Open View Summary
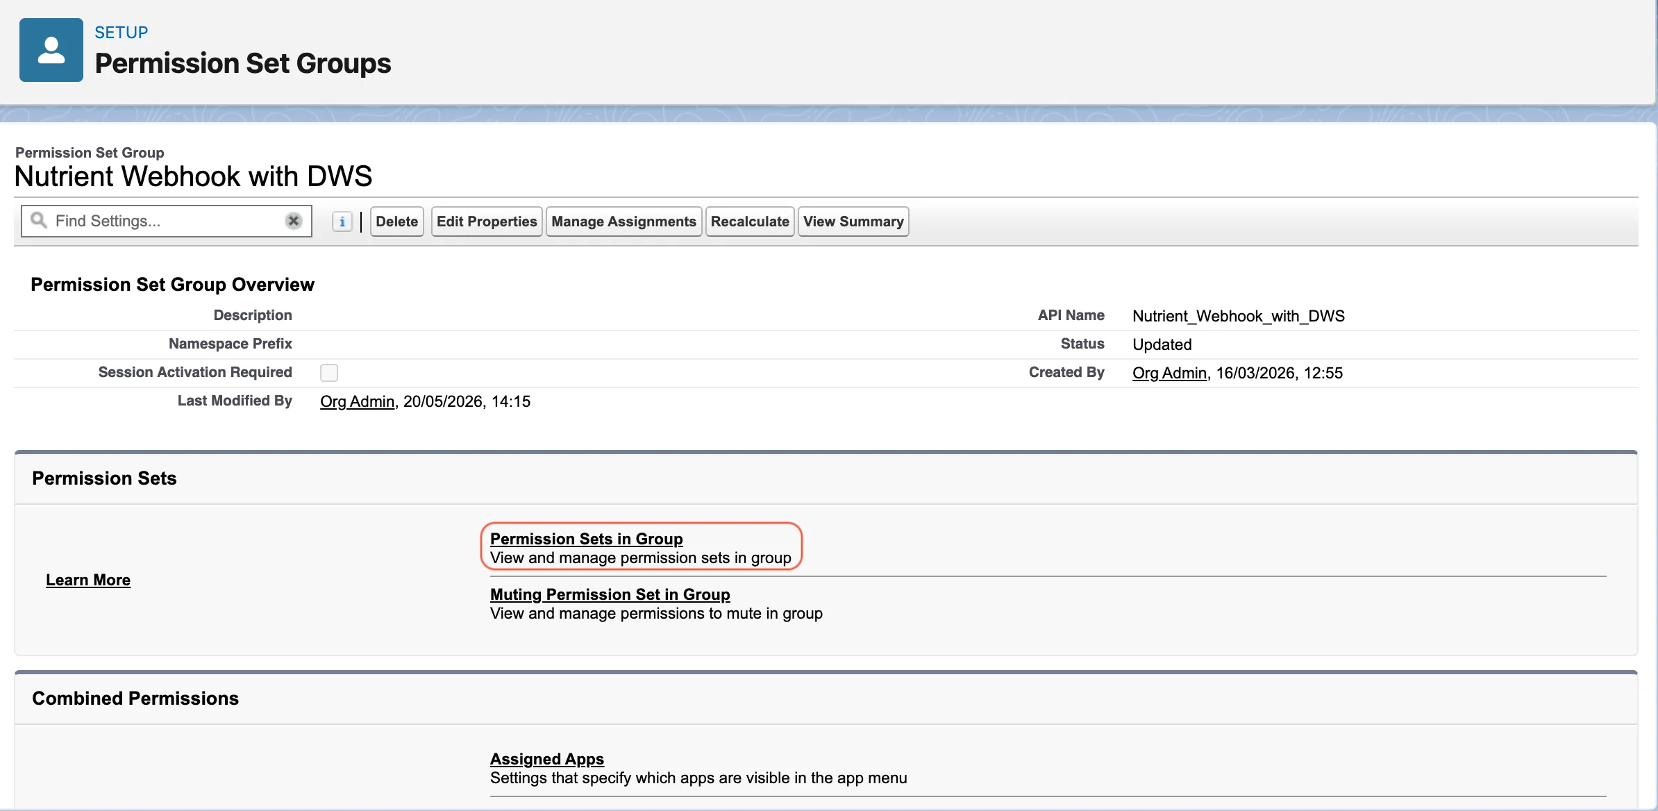Viewport: 1658px width, 811px height. 853,221
